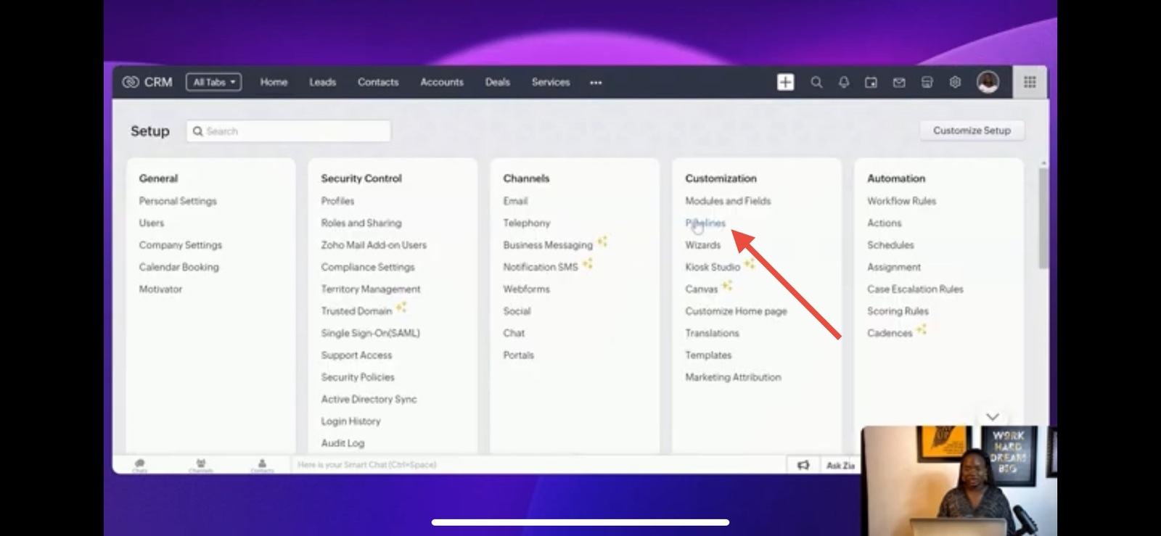
Task: Open Workflow Rules under Automation
Action: coord(901,201)
